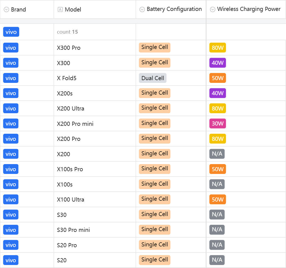This screenshot has width=286, height=268.
Task: Open the Battery Configuration column header
Action: tap(171, 9)
